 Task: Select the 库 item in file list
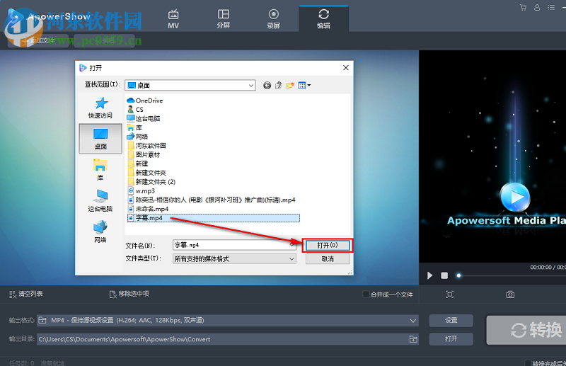[x=134, y=127]
